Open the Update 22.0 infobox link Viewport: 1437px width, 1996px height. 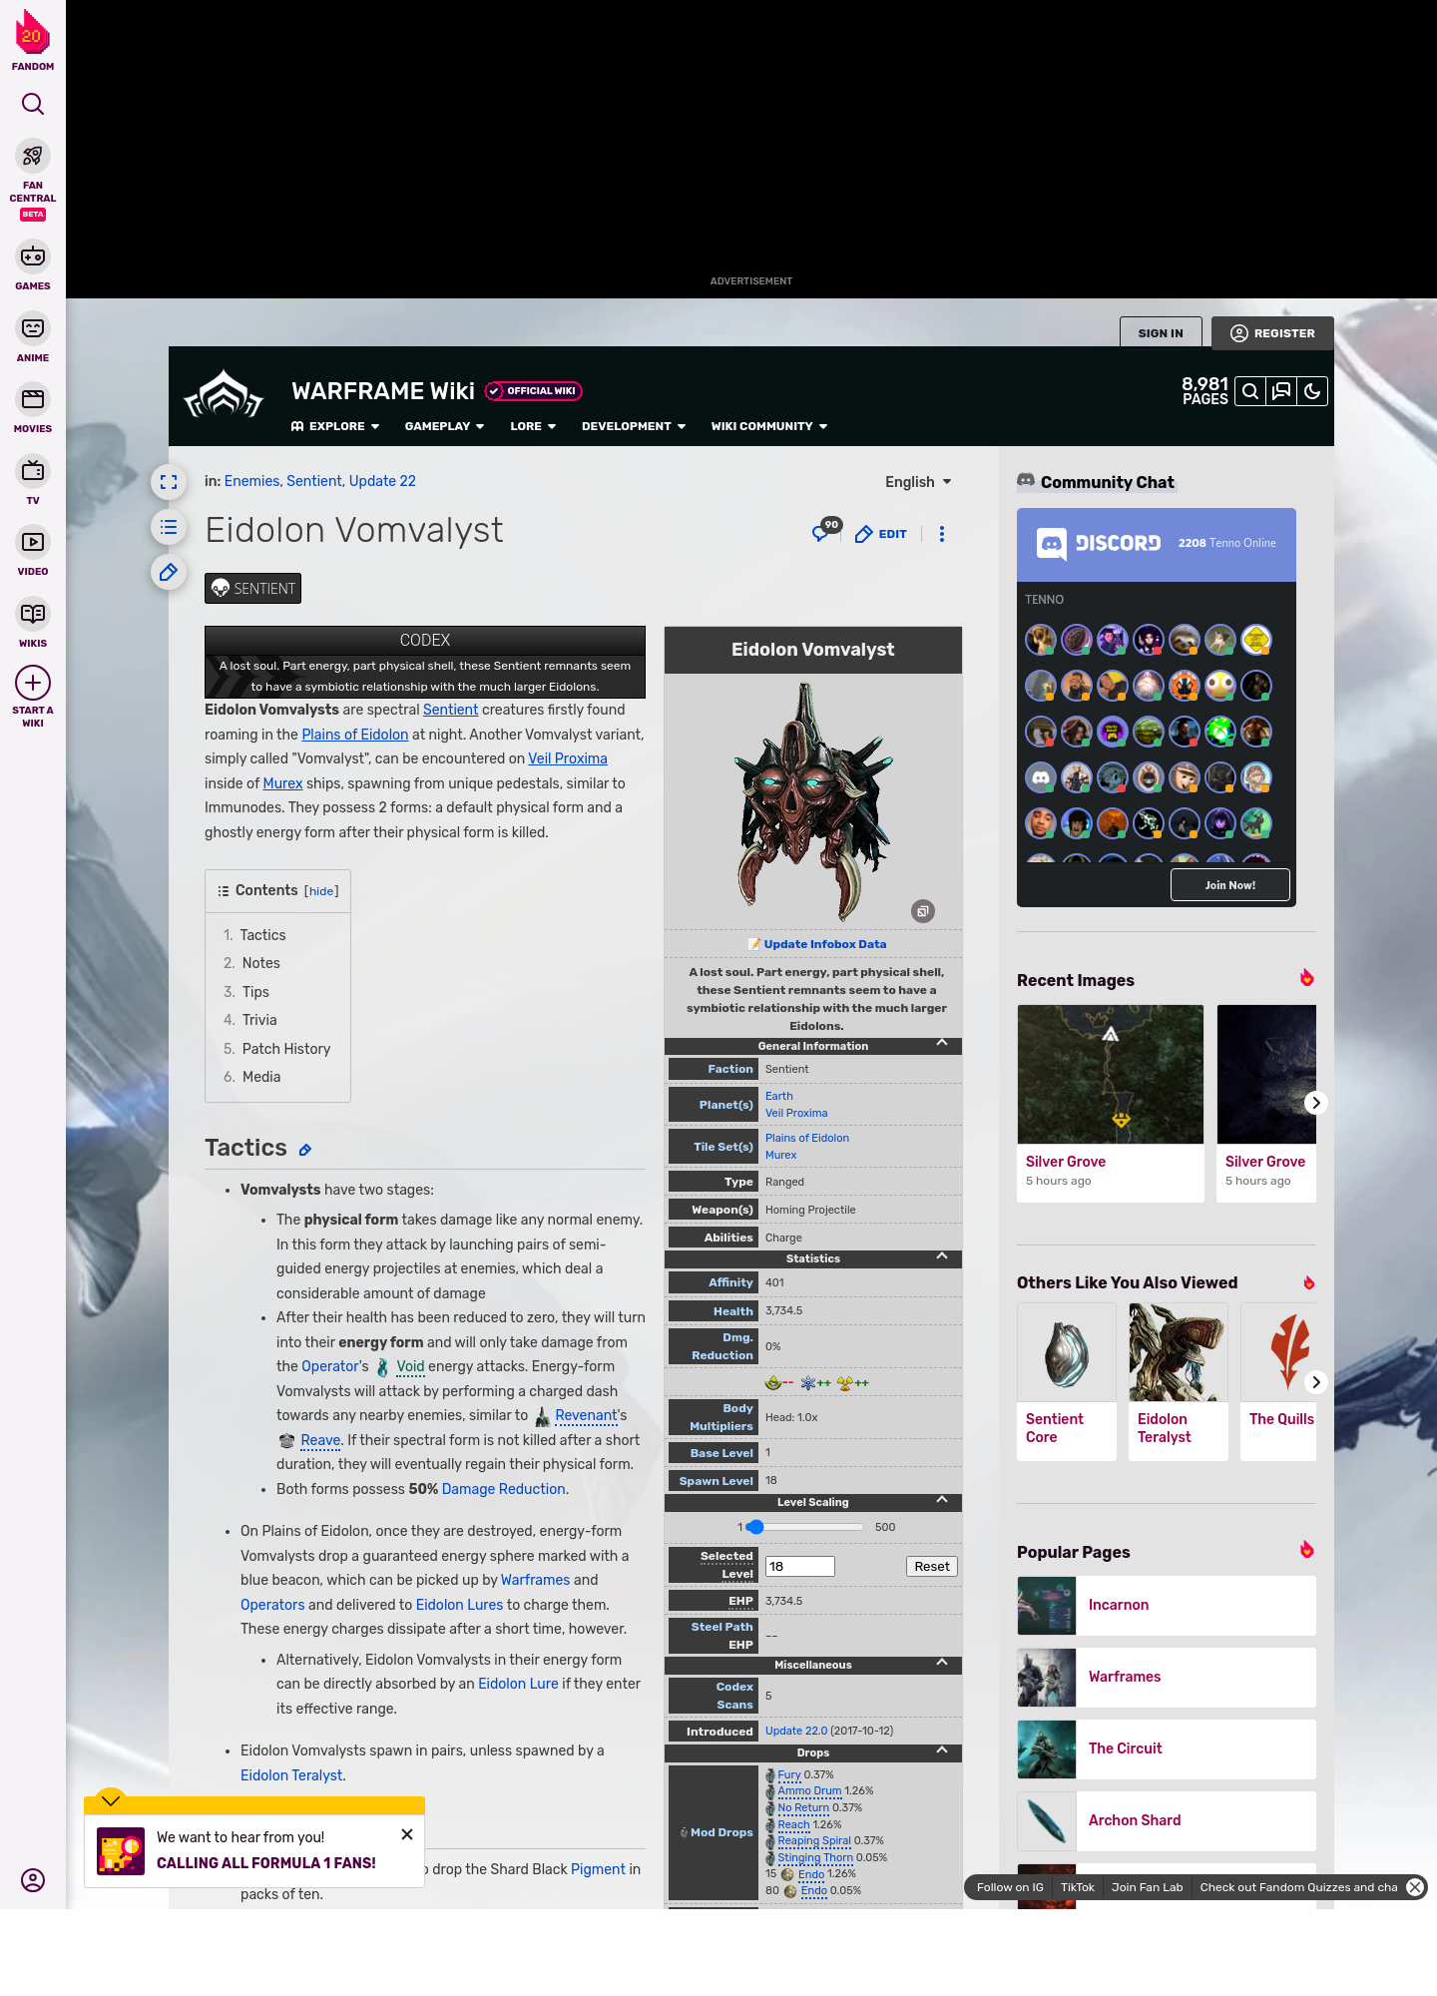pos(796,1731)
